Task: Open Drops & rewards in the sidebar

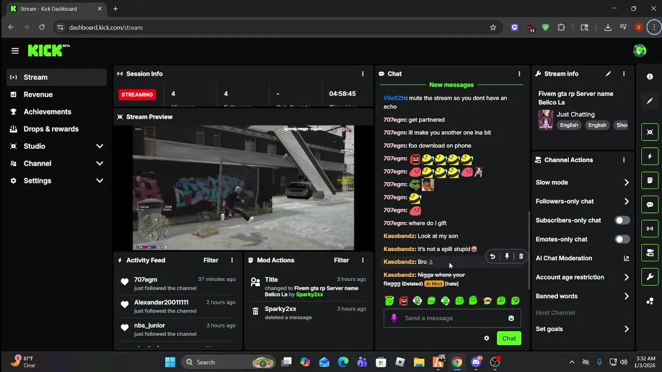Action: coord(57,129)
